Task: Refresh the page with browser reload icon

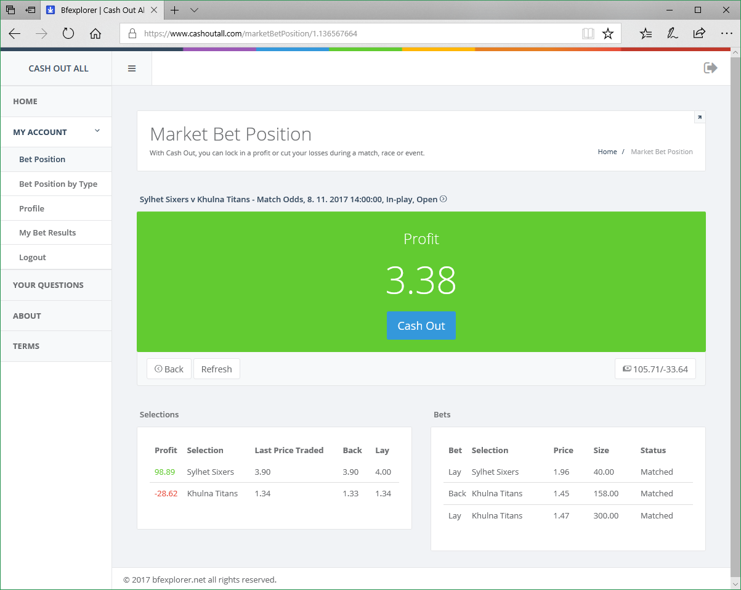Action: [x=68, y=34]
